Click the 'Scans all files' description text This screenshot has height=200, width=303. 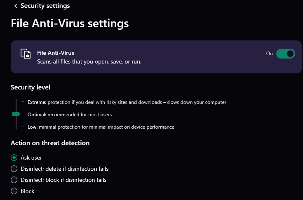point(89,61)
